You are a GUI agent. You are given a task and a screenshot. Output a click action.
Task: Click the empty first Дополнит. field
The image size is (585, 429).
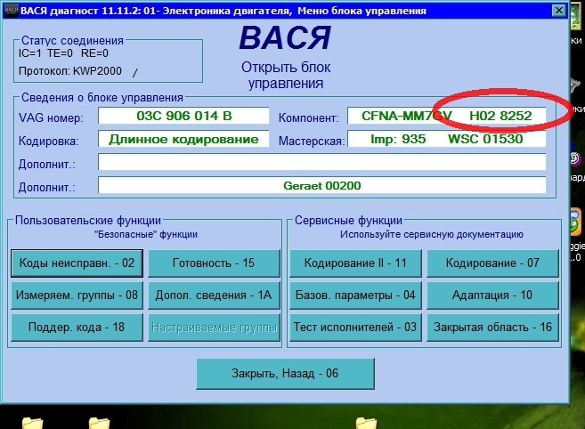(321, 163)
